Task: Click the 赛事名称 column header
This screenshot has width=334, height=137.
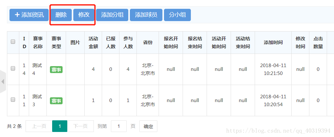Action: point(38,43)
